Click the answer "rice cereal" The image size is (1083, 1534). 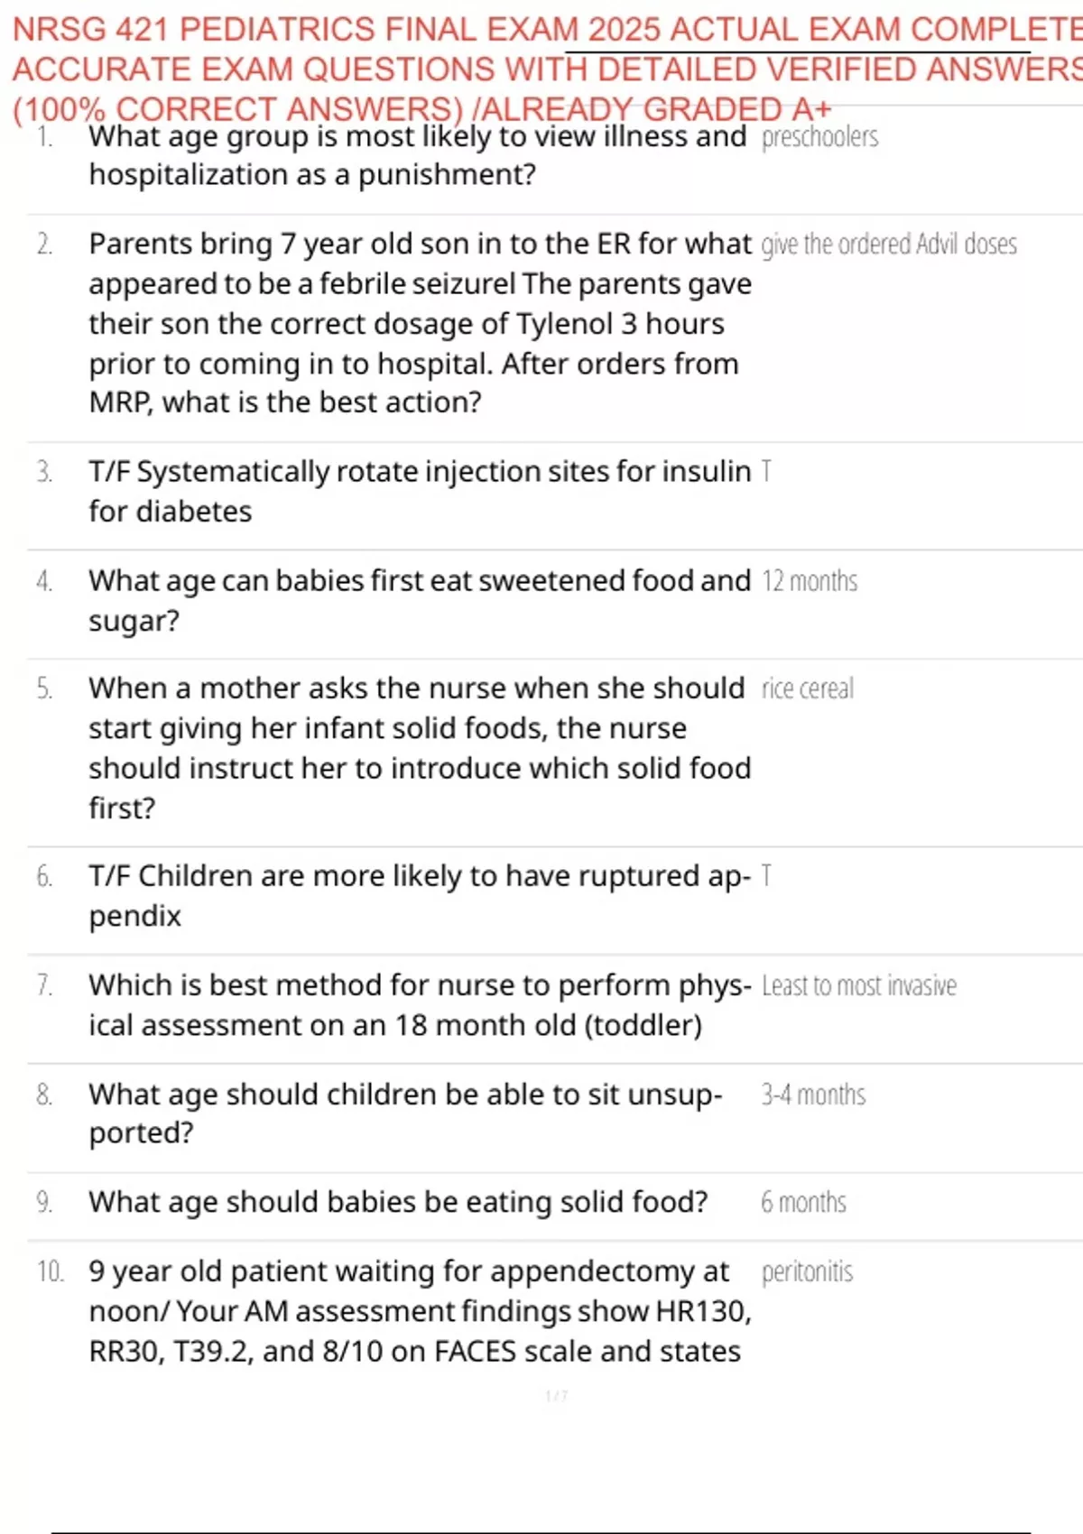click(x=807, y=688)
